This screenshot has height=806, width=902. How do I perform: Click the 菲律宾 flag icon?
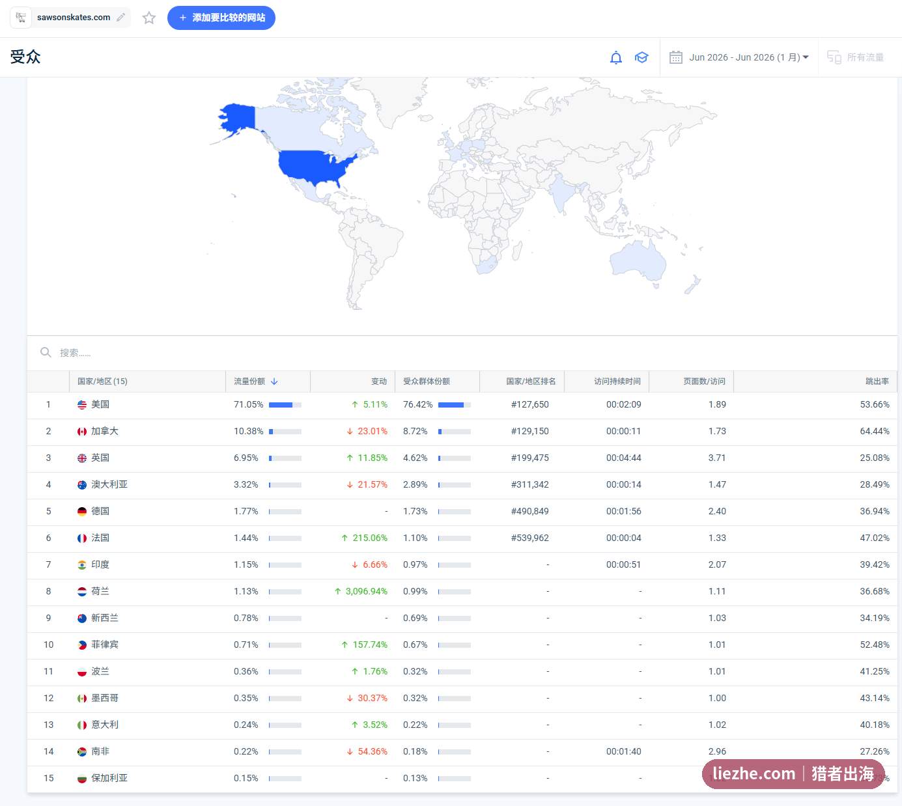coord(82,645)
